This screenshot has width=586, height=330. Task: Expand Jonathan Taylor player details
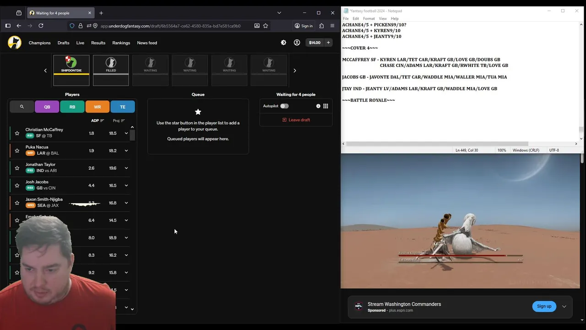[x=126, y=168]
